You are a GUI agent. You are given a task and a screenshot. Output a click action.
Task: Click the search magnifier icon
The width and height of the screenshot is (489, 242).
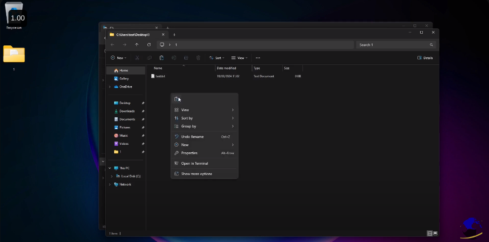431,45
